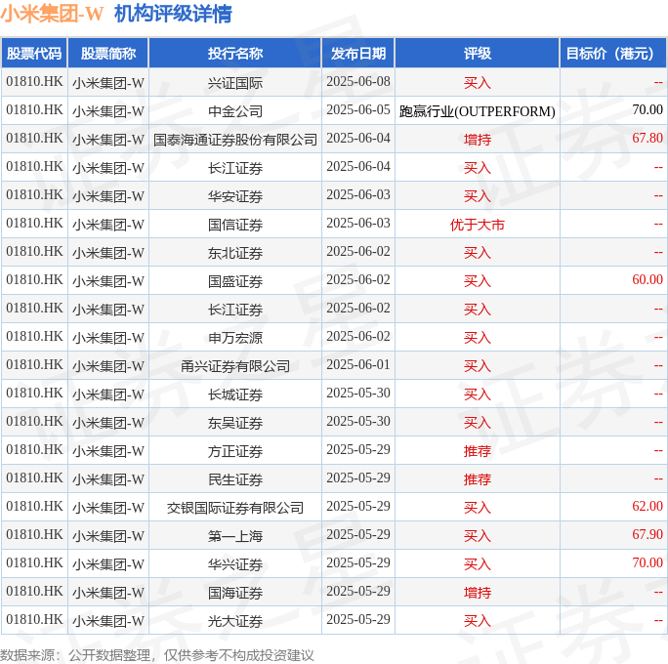Click the 60.00 target price
This screenshot has width=668, height=664.
(x=647, y=279)
